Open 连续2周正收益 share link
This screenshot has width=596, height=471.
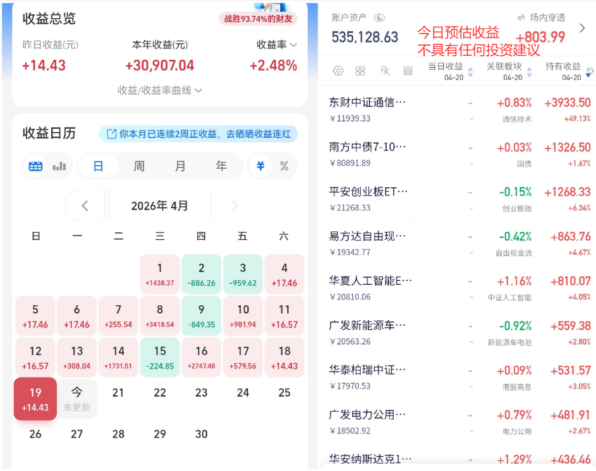click(198, 134)
